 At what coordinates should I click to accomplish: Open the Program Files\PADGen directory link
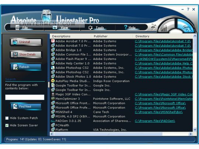pyautogui.click(x=155, y=121)
